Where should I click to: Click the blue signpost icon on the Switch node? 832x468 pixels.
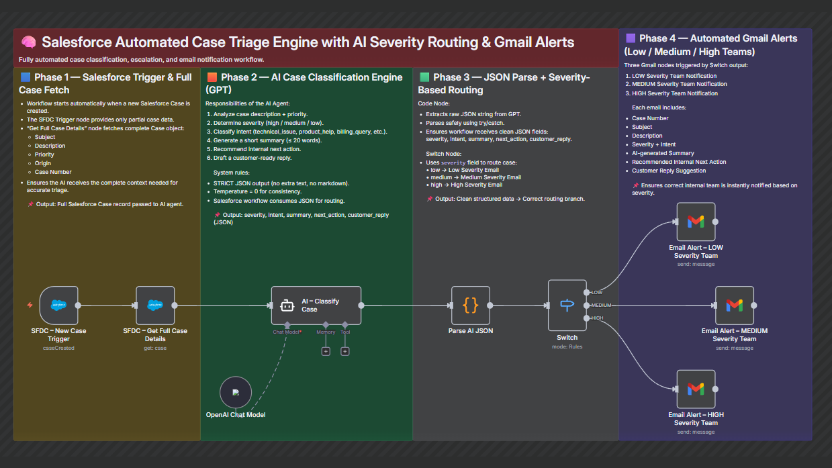(567, 304)
